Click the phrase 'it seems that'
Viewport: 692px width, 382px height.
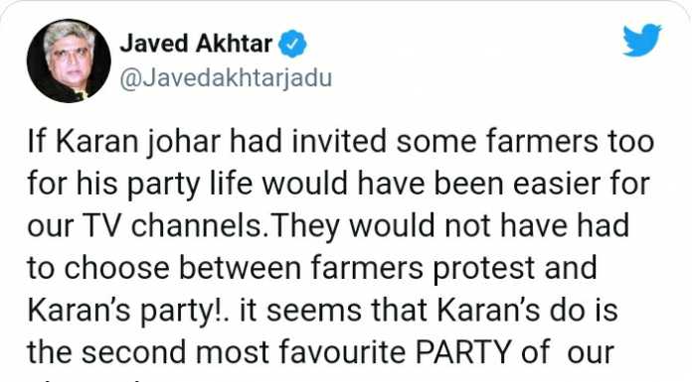(x=334, y=310)
